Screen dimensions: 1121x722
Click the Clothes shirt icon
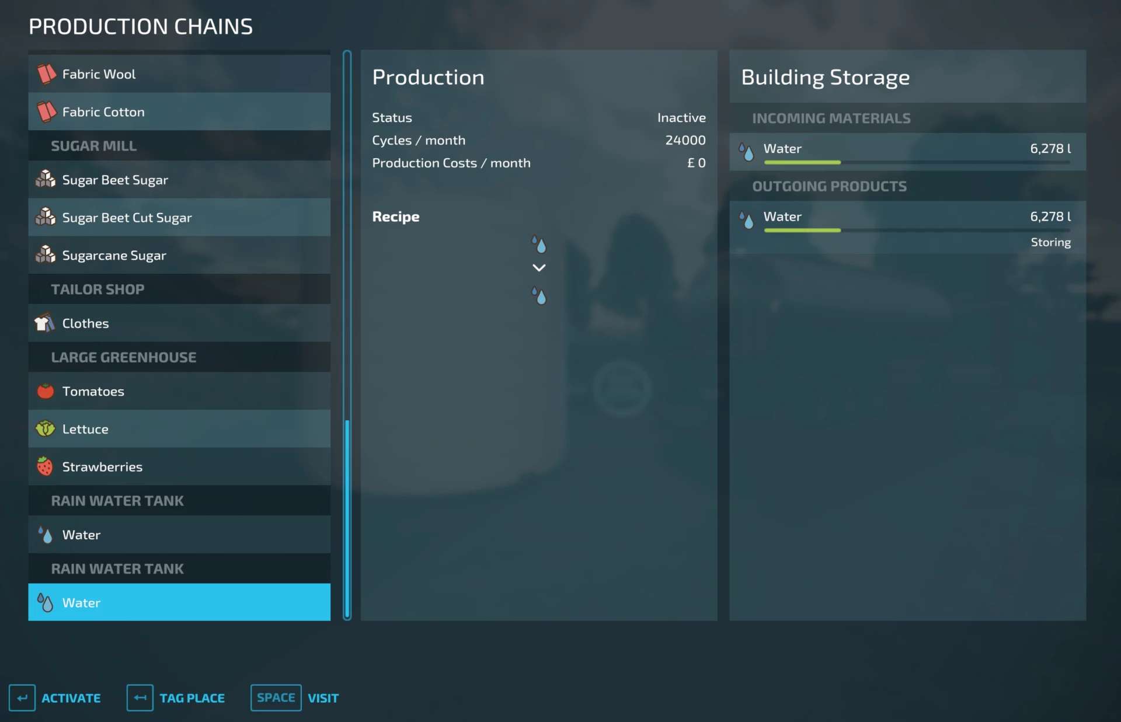(45, 323)
